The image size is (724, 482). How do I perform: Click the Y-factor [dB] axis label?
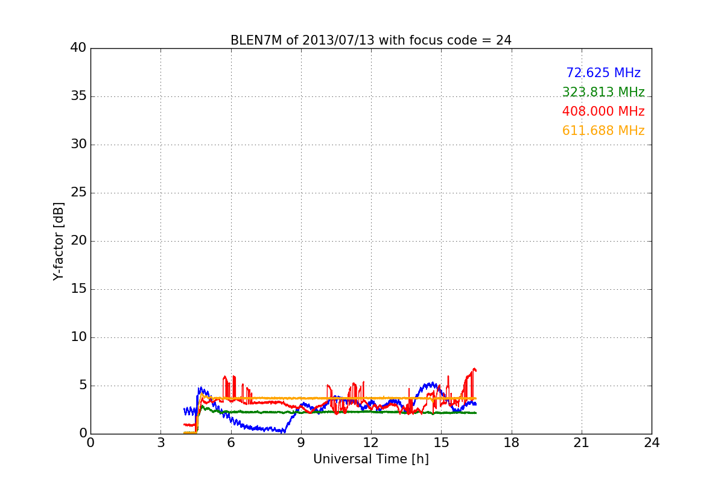(x=58, y=241)
